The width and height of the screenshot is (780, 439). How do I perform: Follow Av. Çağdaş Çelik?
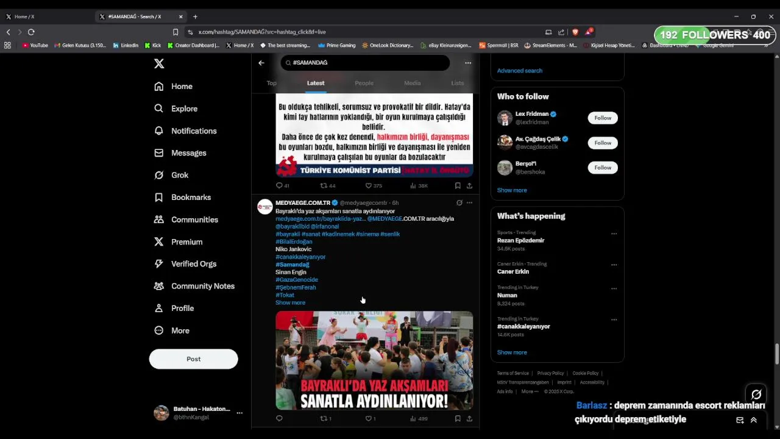(603, 143)
